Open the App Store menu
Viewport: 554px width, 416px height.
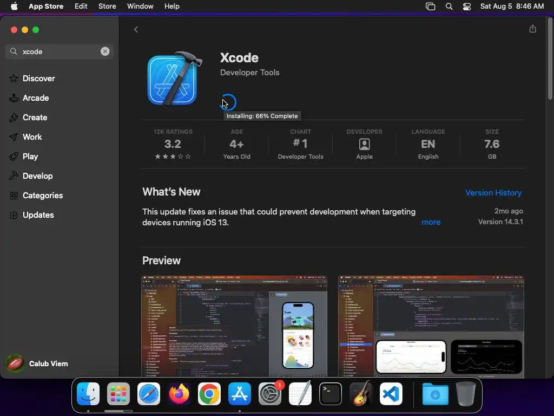coord(46,6)
